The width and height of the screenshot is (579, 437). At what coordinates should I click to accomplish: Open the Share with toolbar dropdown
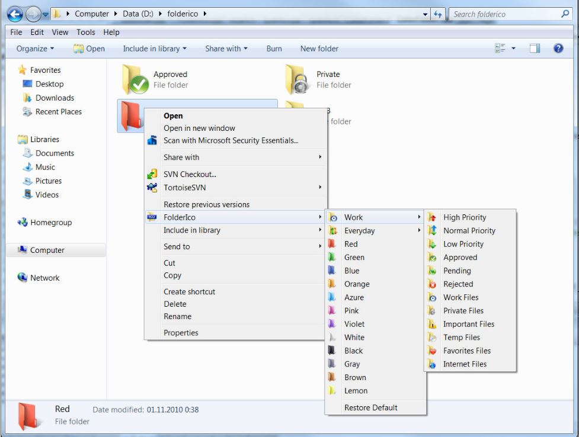(x=226, y=49)
